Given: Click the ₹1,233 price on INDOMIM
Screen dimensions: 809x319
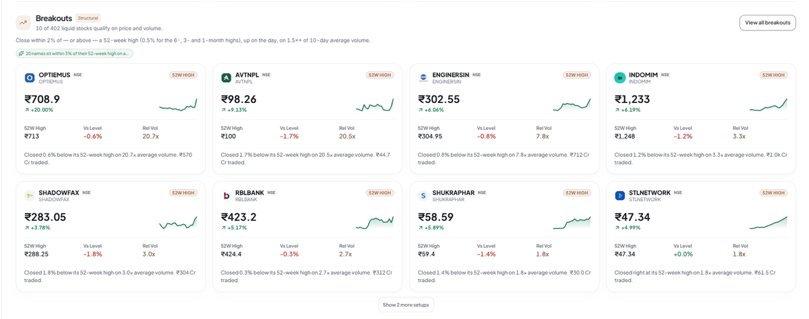Looking at the screenshot, I should [x=632, y=99].
